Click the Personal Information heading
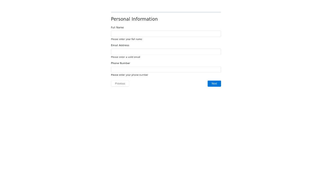 coord(134,19)
